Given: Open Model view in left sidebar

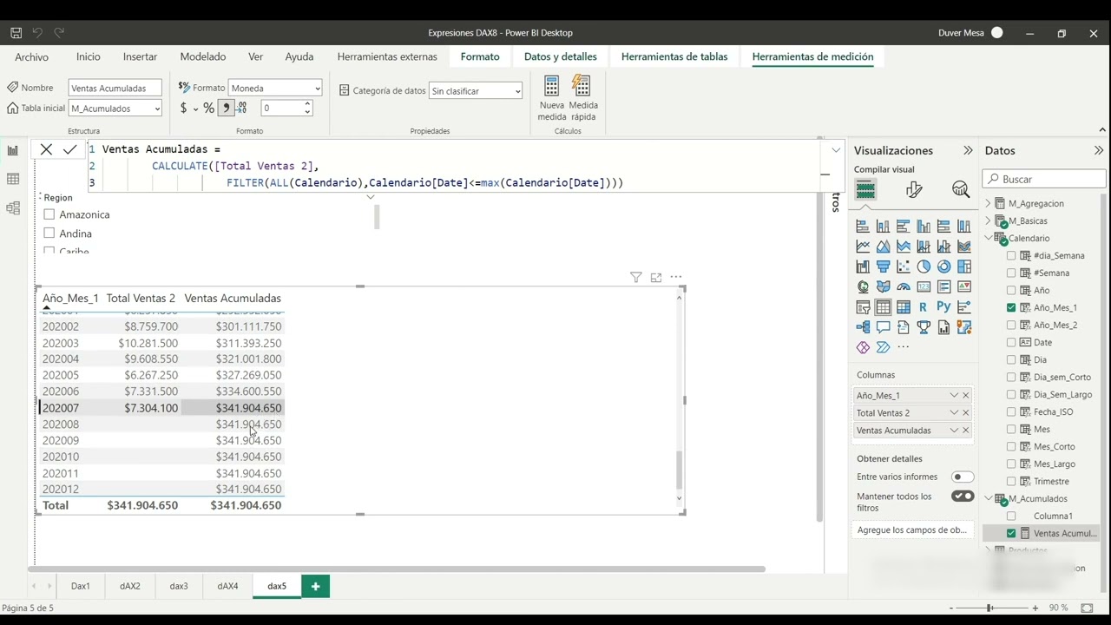Looking at the screenshot, I should 13,208.
